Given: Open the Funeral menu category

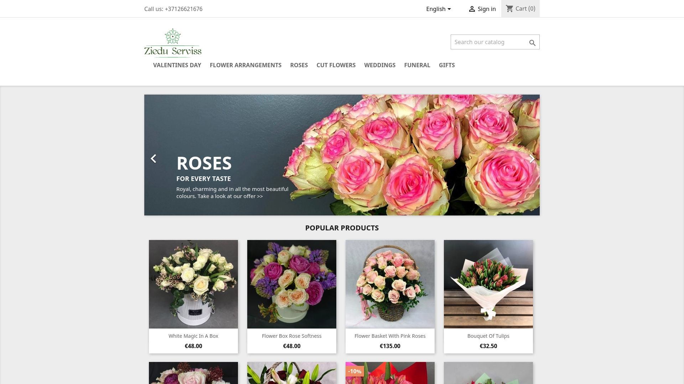Looking at the screenshot, I should (417, 65).
